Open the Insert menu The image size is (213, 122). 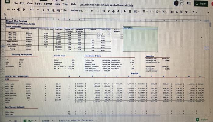(x=38, y=4)
